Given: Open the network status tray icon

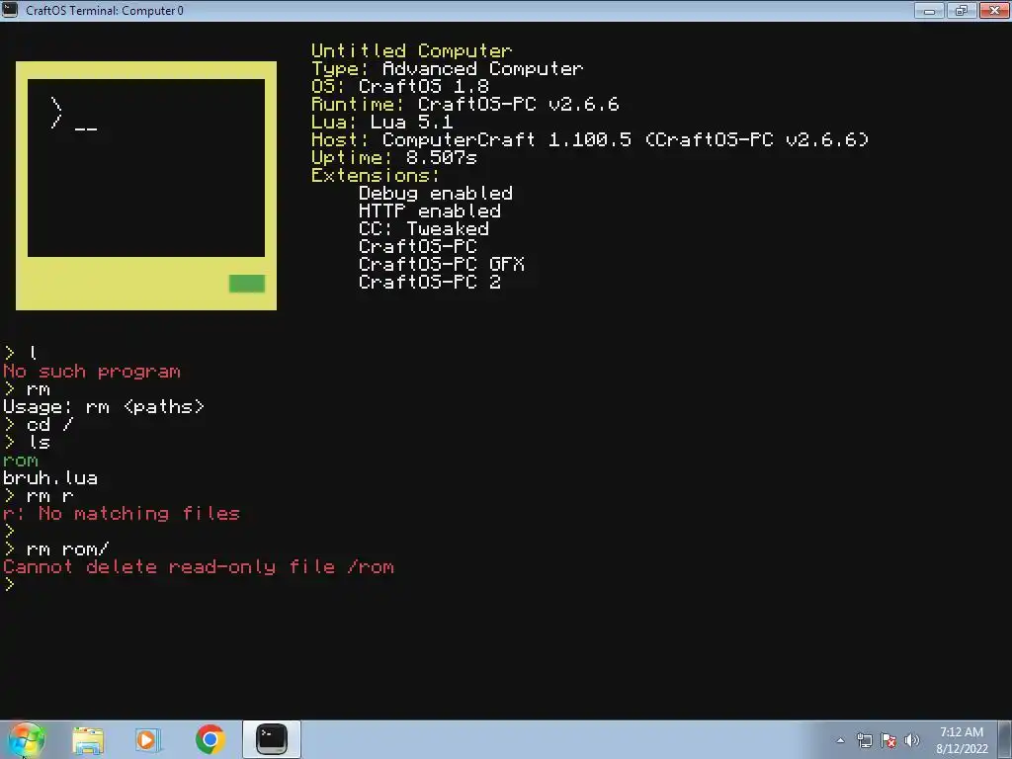Looking at the screenshot, I should point(864,740).
